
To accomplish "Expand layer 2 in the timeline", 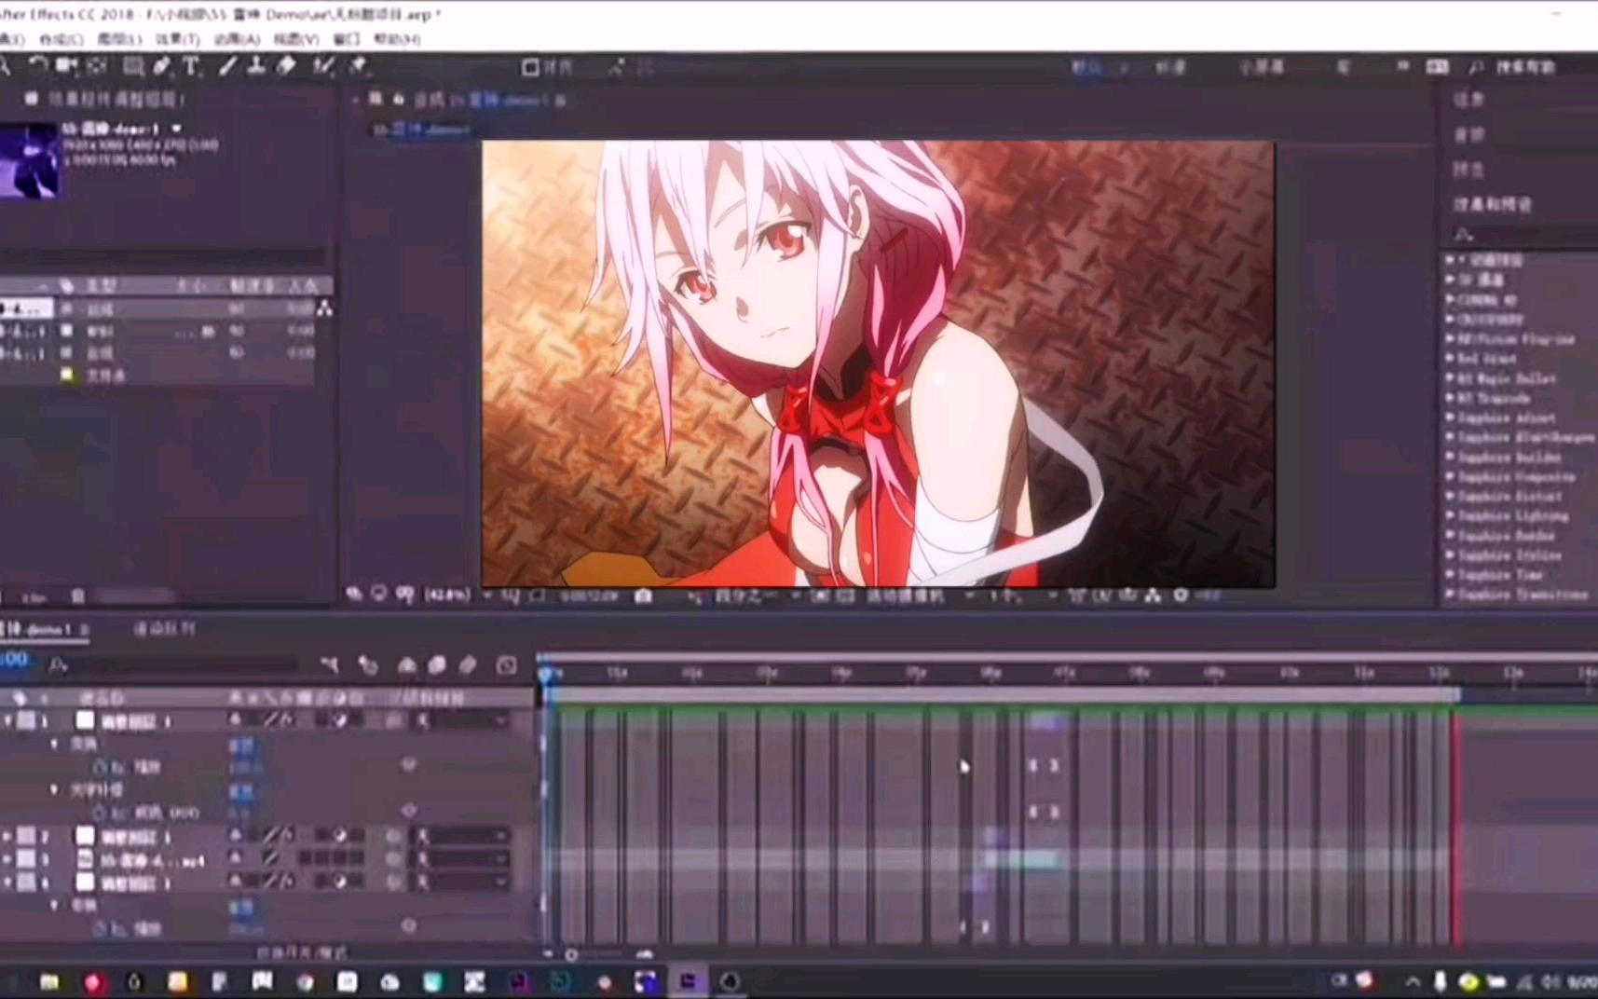I will pyautogui.click(x=8, y=836).
